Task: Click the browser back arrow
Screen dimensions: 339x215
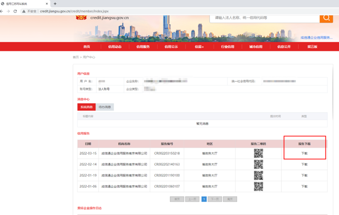Action: pyautogui.click(x=2, y=11)
